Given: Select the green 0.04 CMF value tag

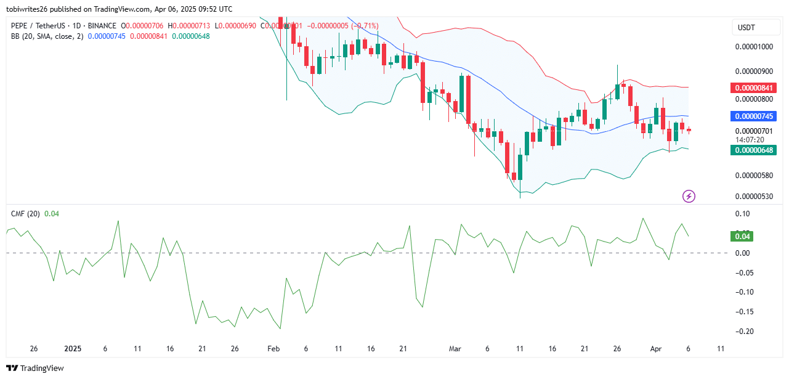Looking at the screenshot, I should [742, 236].
